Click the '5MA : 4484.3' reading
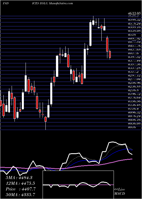Viewport: 142px width, 199px height. click(19, 178)
